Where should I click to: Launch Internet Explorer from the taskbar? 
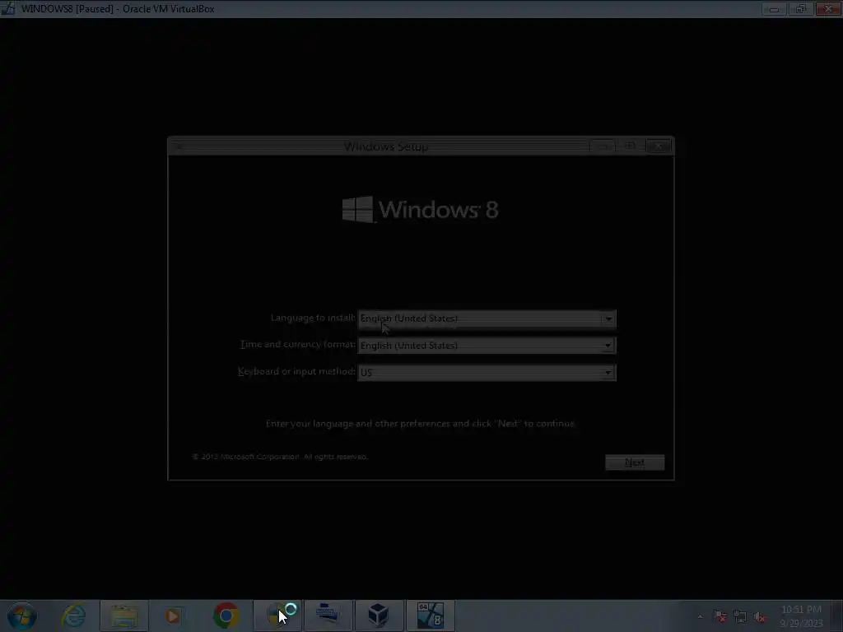(73, 616)
